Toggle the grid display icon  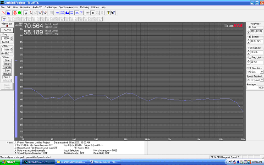click(x=51, y=13)
